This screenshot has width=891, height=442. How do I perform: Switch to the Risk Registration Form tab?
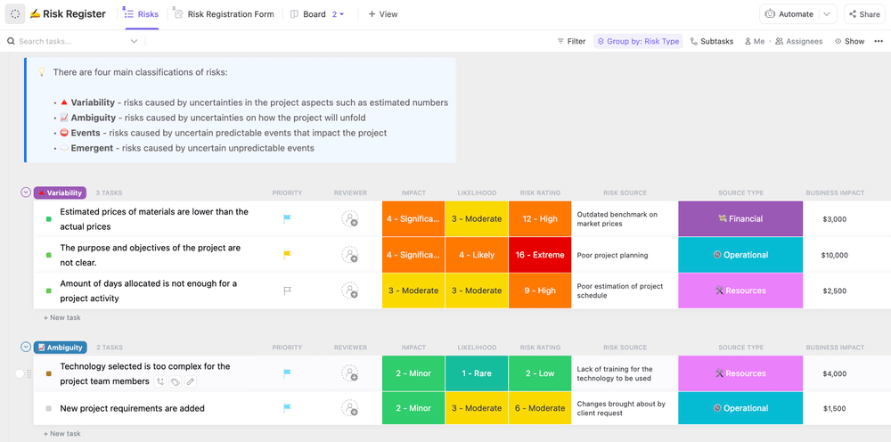click(224, 14)
